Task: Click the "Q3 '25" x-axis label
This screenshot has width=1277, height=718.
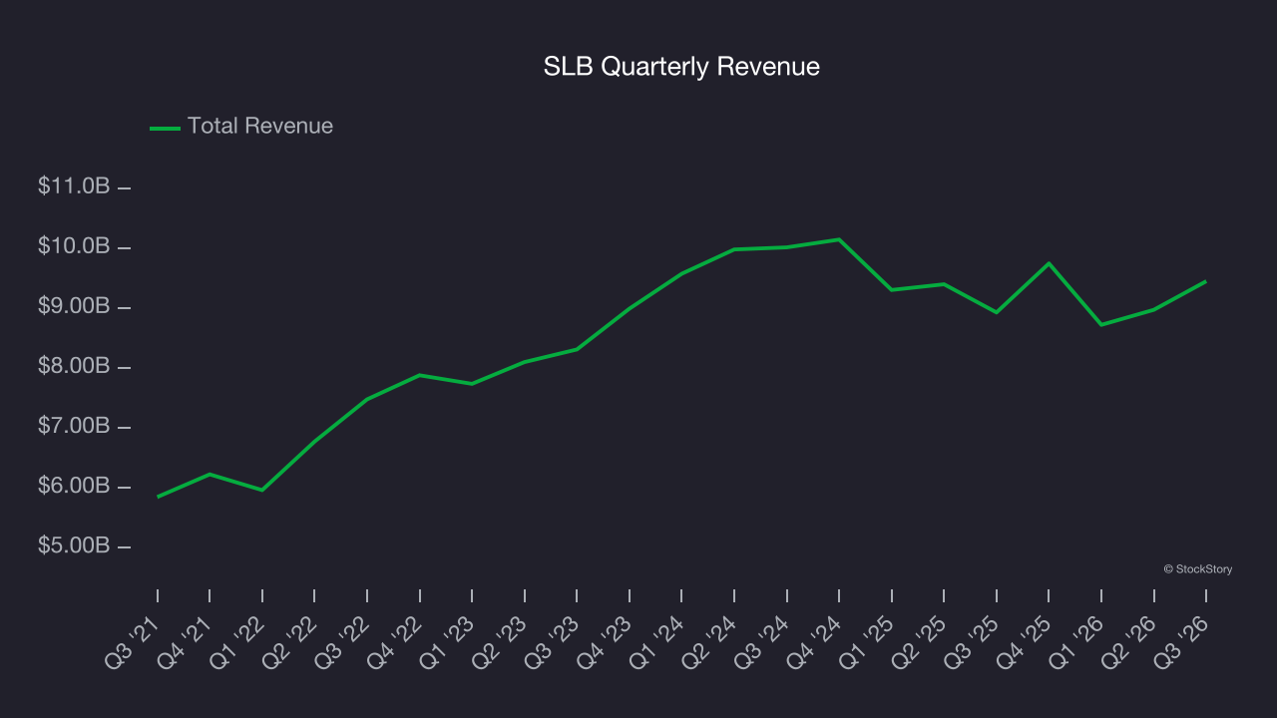Action: coord(972,642)
